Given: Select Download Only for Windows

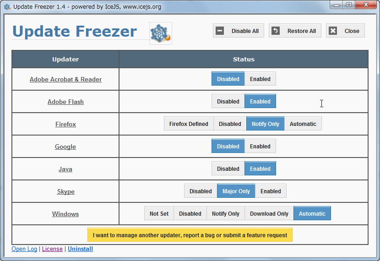Looking at the screenshot, I should coord(269,213).
